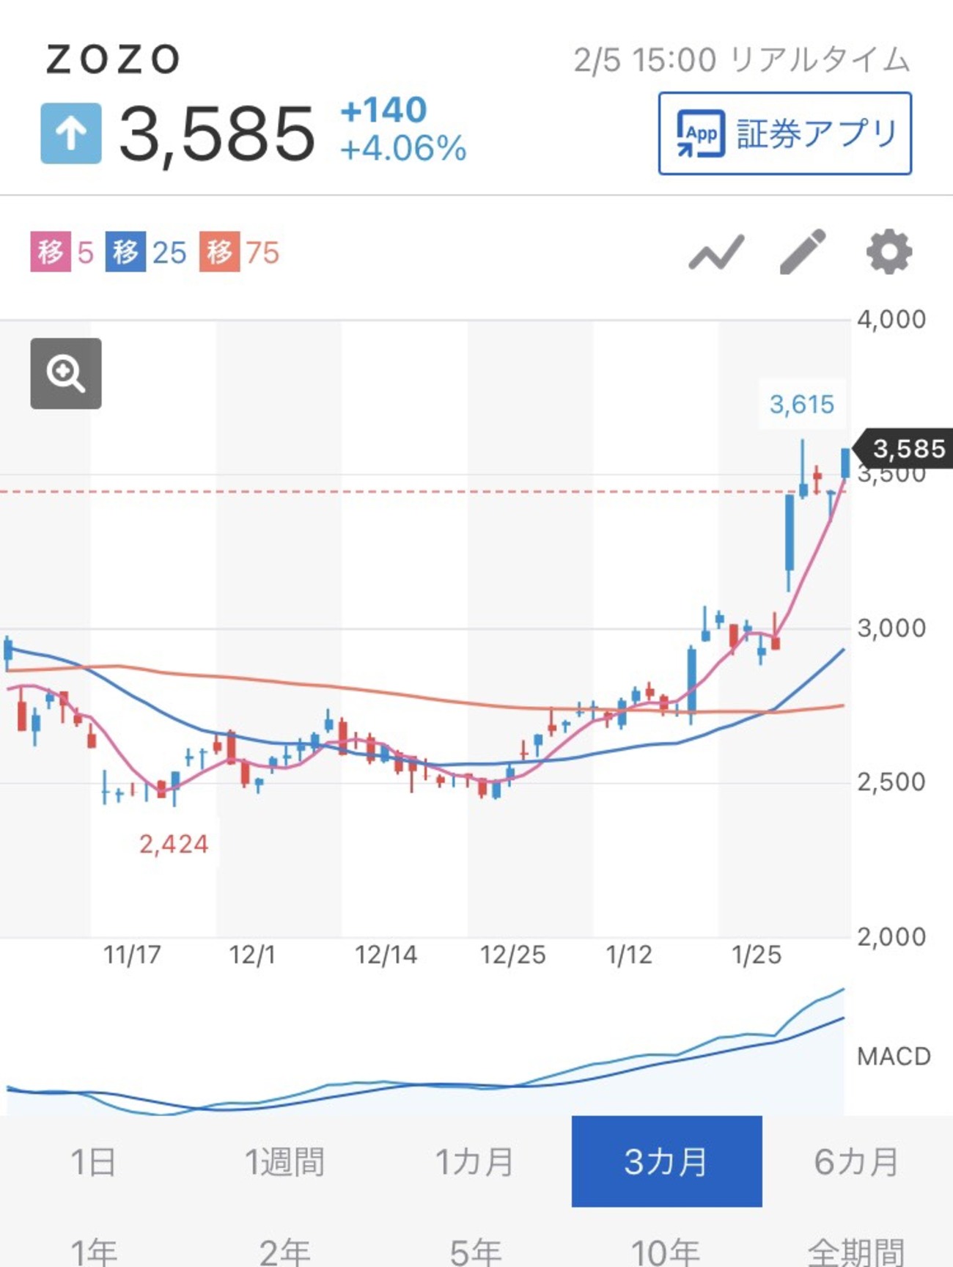Click the App icon in securities button
The width and height of the screenshot is (953, 1267).
click(x=700, y=133)
